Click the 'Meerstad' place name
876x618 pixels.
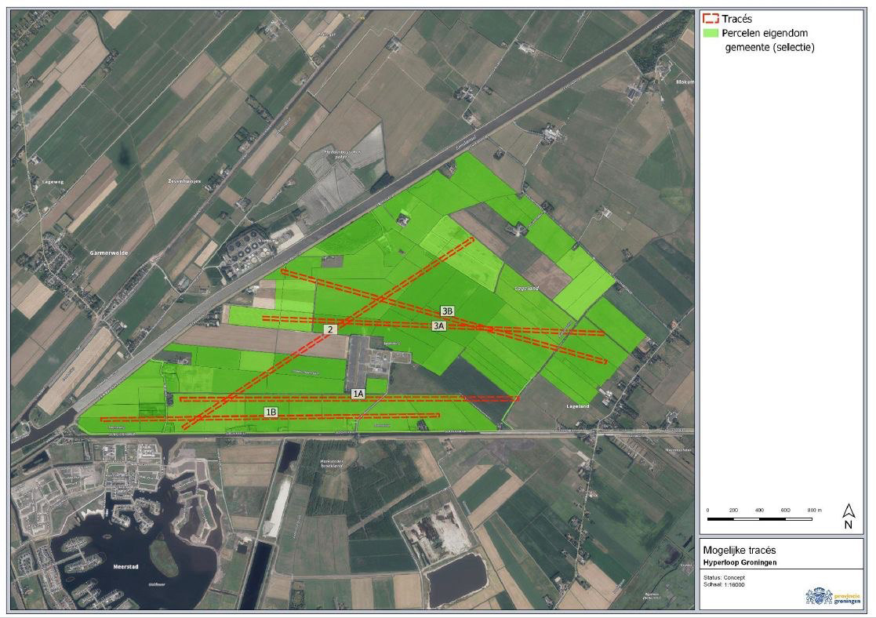(125, 566)
